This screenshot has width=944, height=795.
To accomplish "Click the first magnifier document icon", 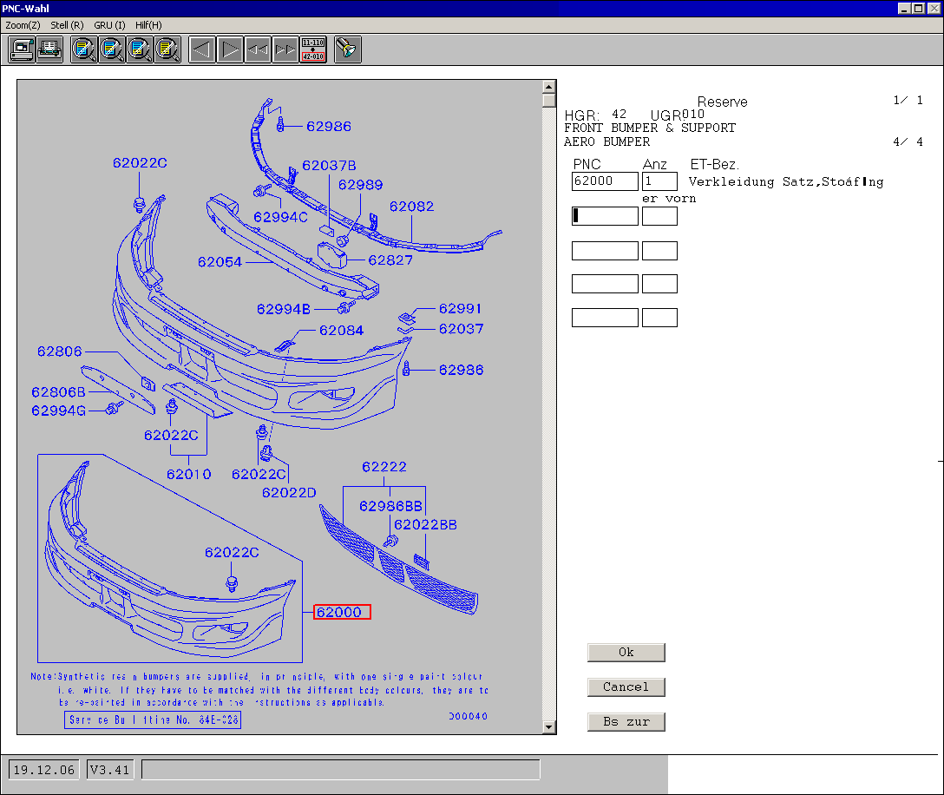I will 84,49.
